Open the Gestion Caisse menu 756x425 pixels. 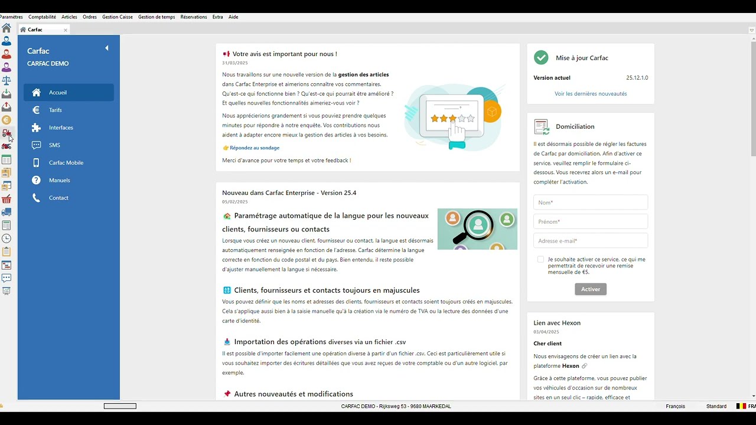[x=118, y=17]
